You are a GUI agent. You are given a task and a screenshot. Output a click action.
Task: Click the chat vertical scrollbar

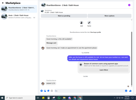pos(132,59)
